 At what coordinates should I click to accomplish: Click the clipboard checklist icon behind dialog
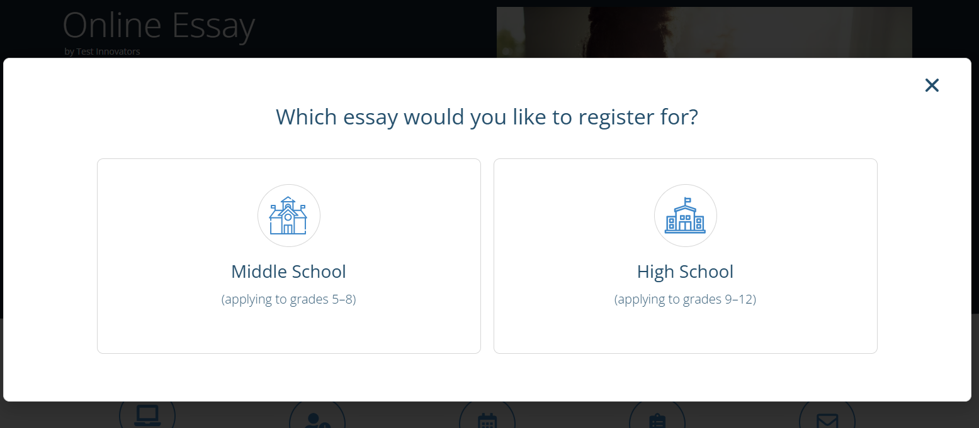coord(657,419)
